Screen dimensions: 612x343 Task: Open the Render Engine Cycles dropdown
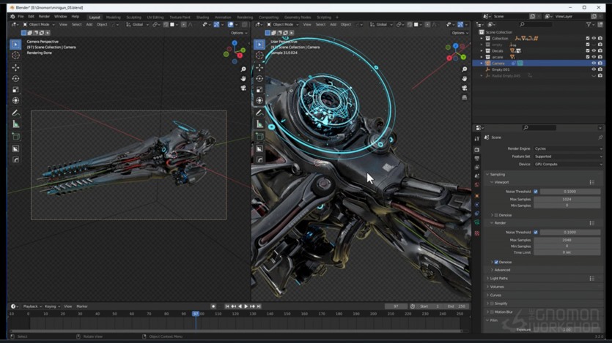[x=568, y=148]
